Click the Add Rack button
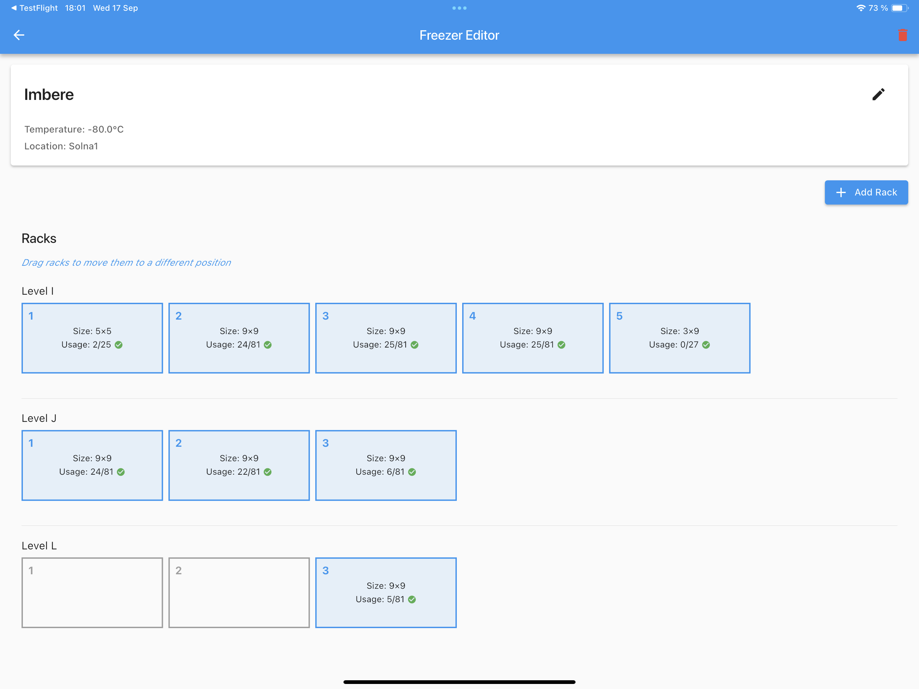Viewport: 919px width, 689px height. 866,192
